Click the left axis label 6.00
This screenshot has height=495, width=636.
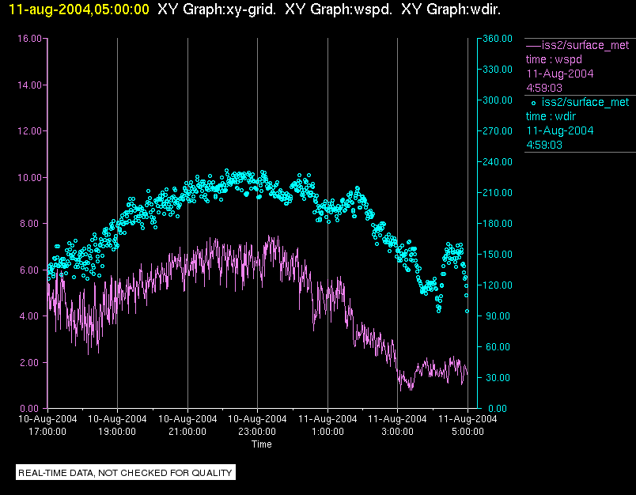pos(31,270)
